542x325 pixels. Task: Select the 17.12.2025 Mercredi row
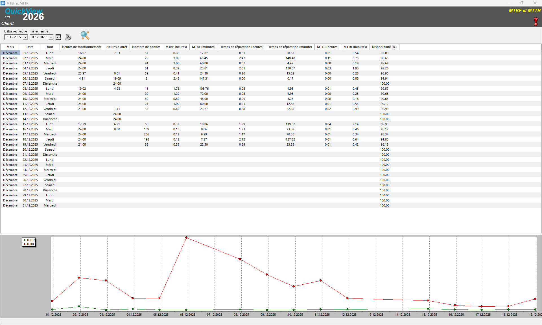(x=30, y=134)
